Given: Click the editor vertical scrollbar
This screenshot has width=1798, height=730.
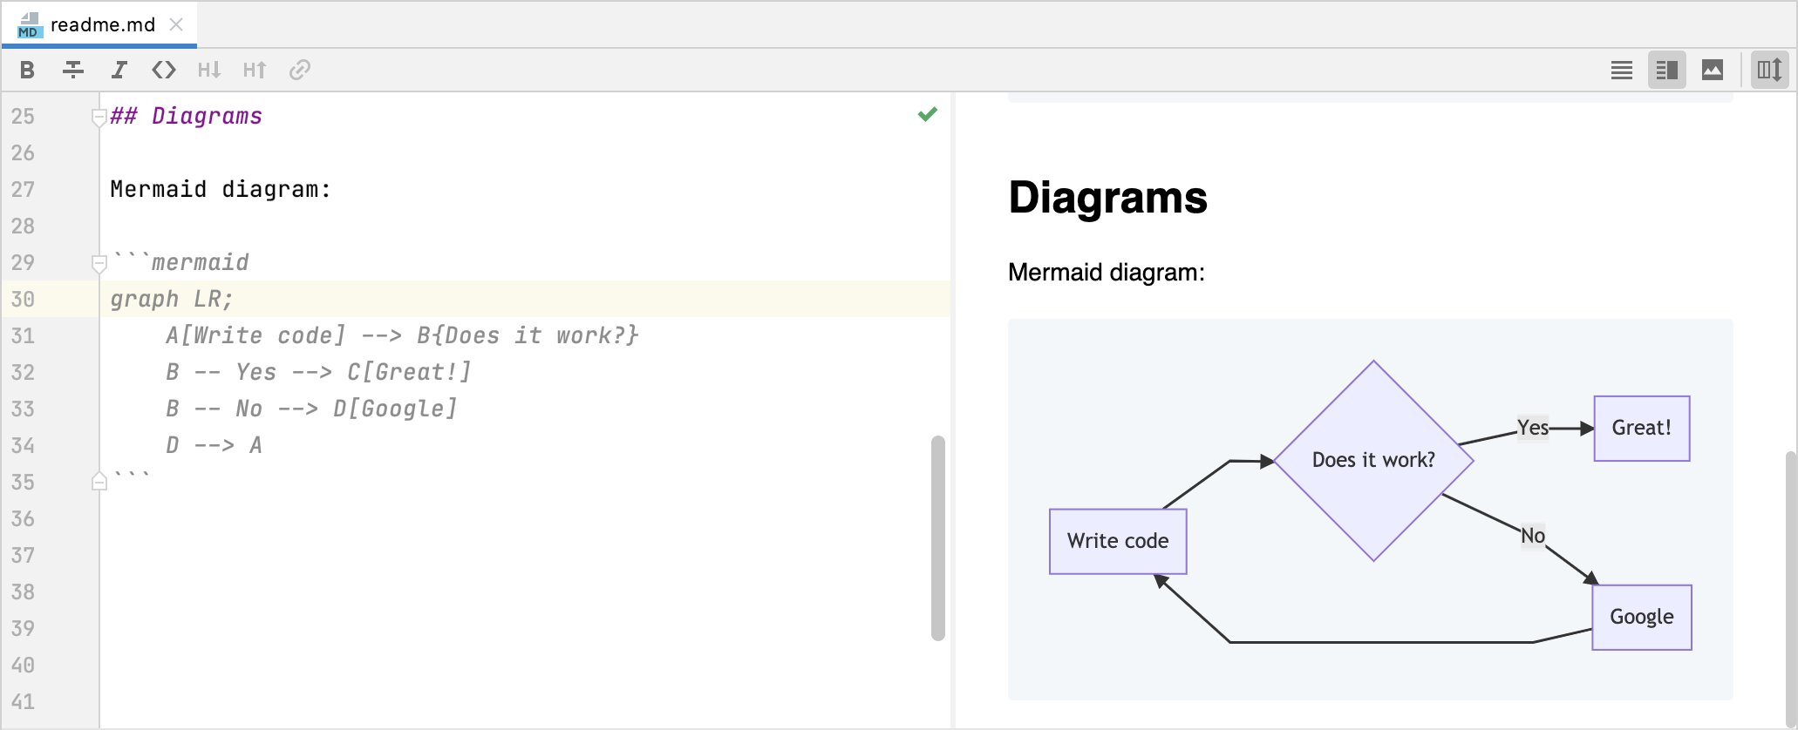Looking at the screenshot, I should pos(938,537).
